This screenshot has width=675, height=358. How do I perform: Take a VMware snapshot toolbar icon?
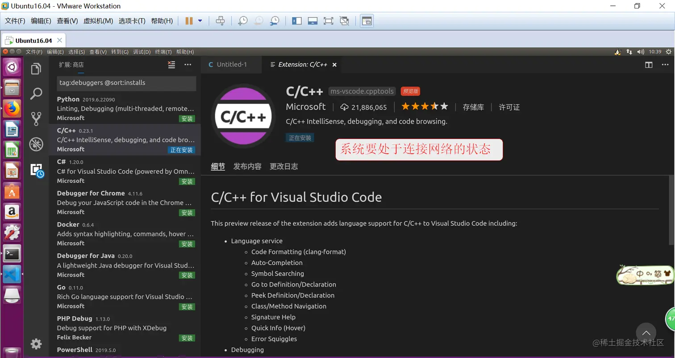pos(242,21)
